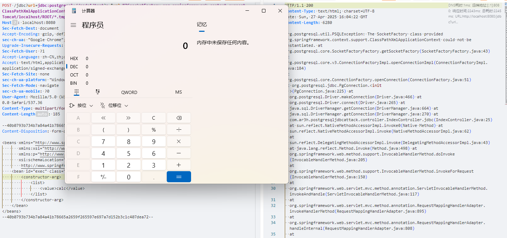Select the full keypad icon
The image size is (507, 238).
point(76,92)
